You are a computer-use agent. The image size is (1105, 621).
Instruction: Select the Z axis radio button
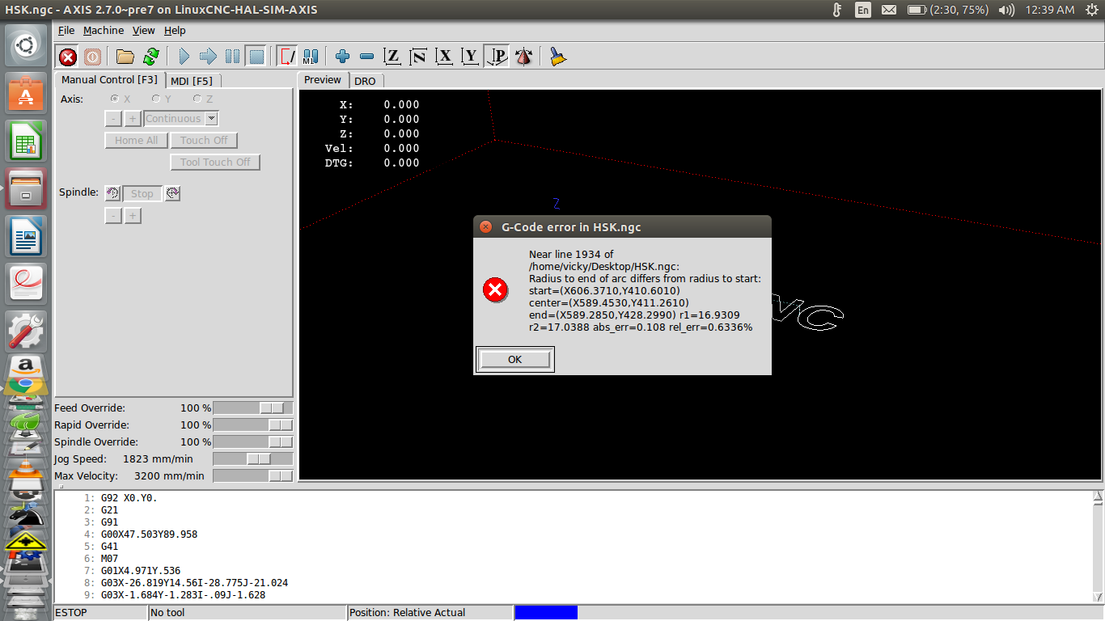(x=197, y=99)
